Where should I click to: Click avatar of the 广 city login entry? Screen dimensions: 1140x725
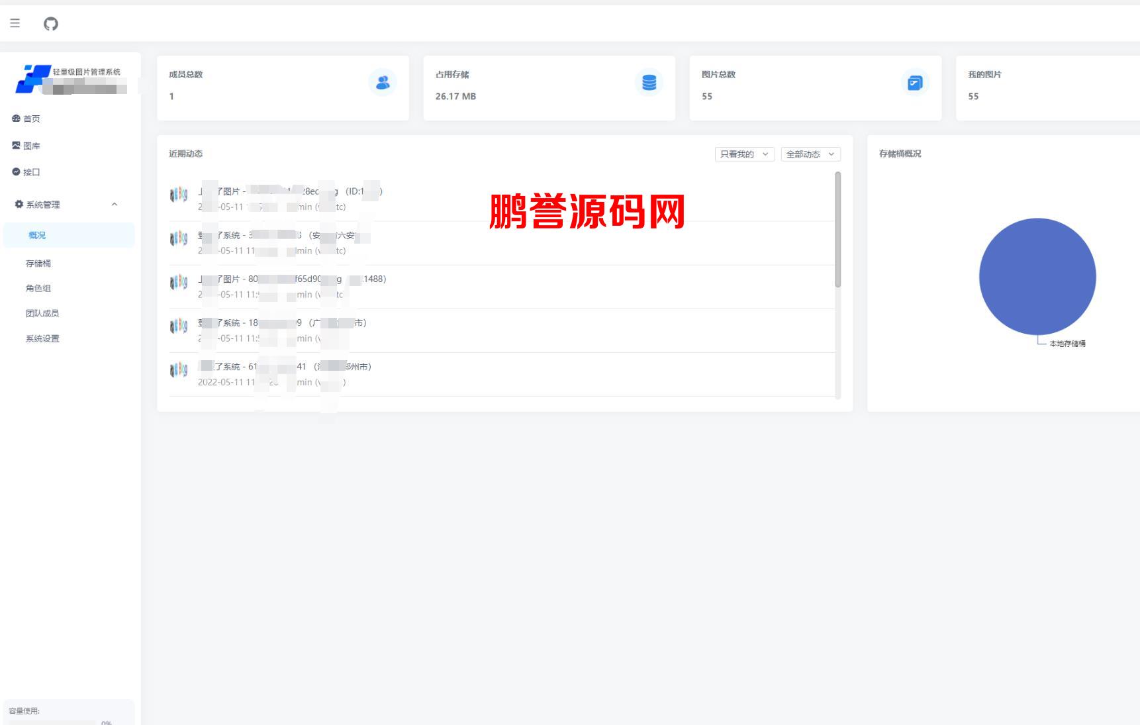[179, 326]
